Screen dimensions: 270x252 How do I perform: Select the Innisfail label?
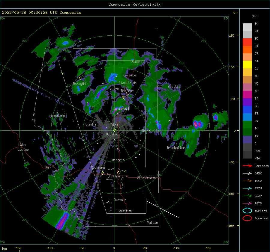tap(121, 108)
